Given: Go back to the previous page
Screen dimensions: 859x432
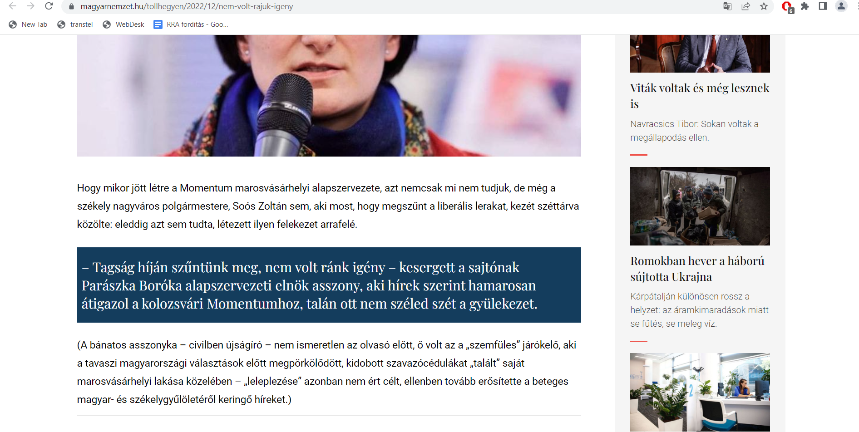Looking at the screenshot, I should click(x=12, y=6).
